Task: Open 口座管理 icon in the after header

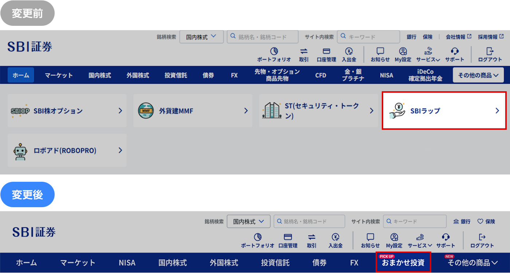Action: click(288, 241)
